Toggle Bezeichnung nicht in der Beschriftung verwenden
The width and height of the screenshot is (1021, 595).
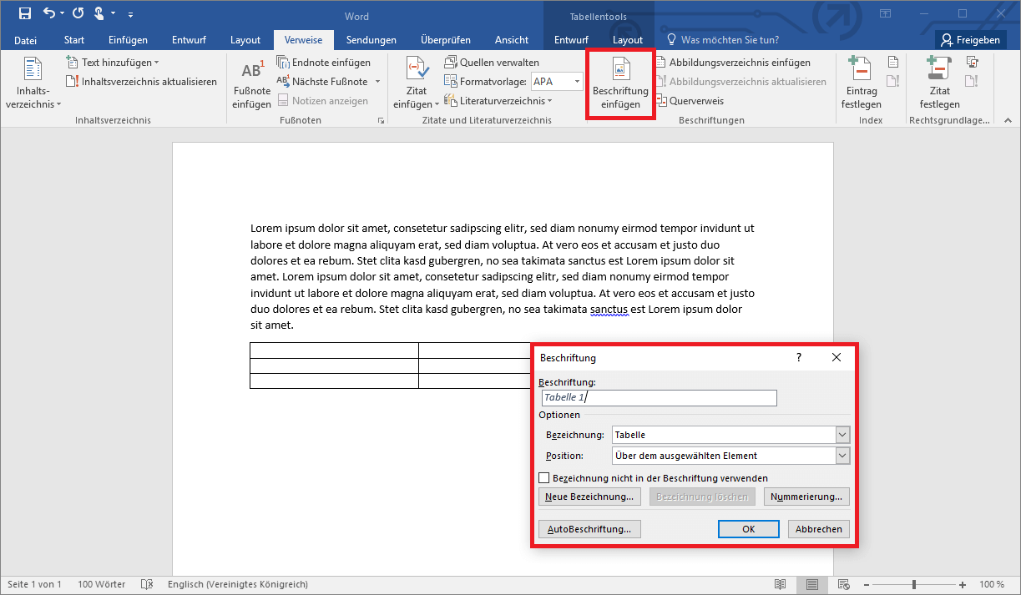pos(544,478)
